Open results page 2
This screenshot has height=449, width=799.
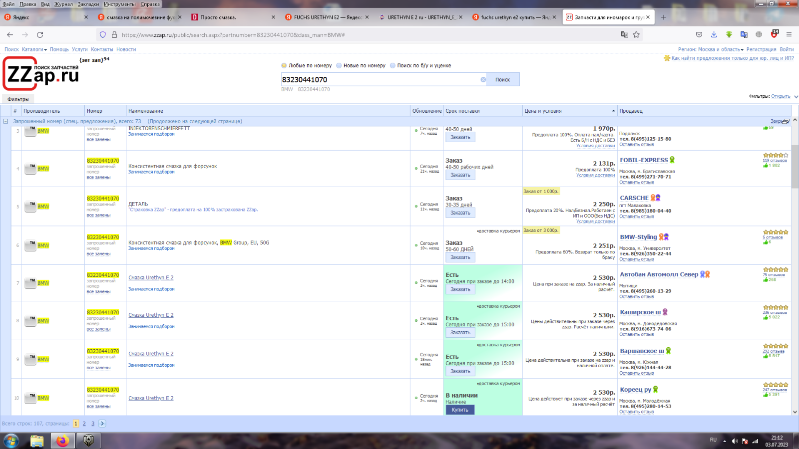[x=84, y=424]
